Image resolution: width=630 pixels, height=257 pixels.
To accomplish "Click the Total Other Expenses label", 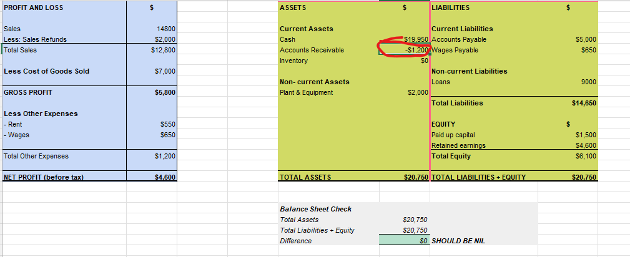I will click(x=36, y=156).
